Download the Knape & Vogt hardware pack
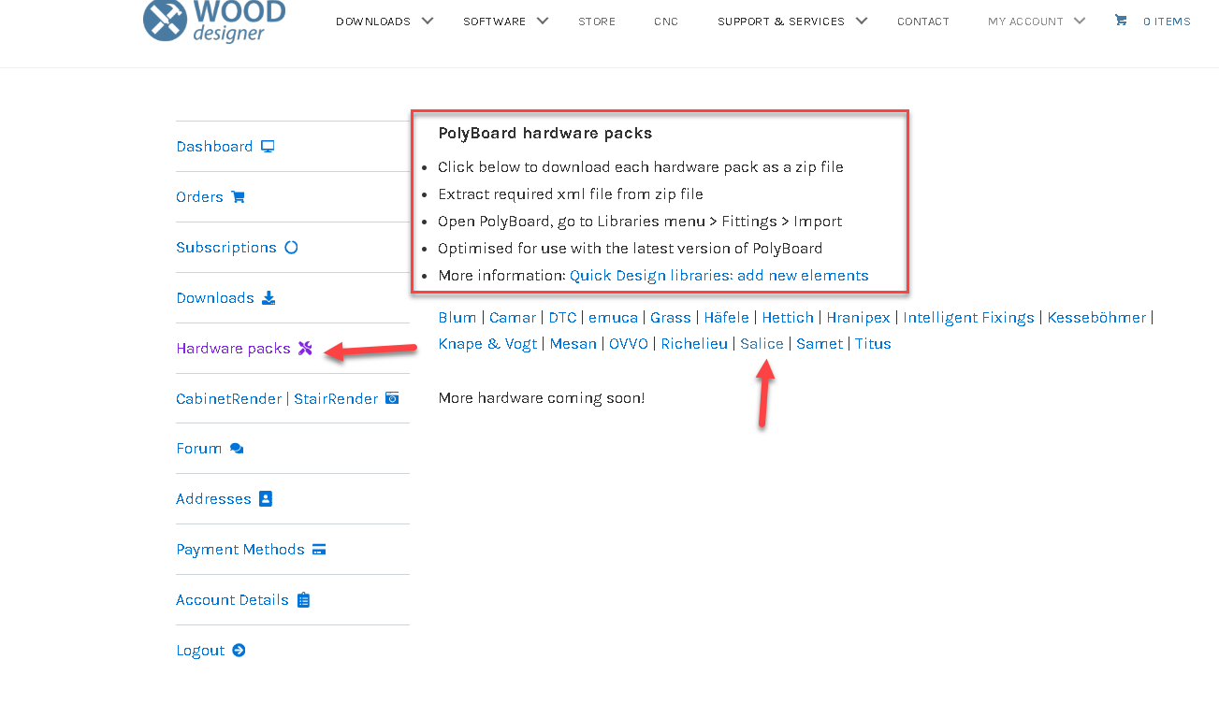Screen dimensions: 1219x717 487,344
